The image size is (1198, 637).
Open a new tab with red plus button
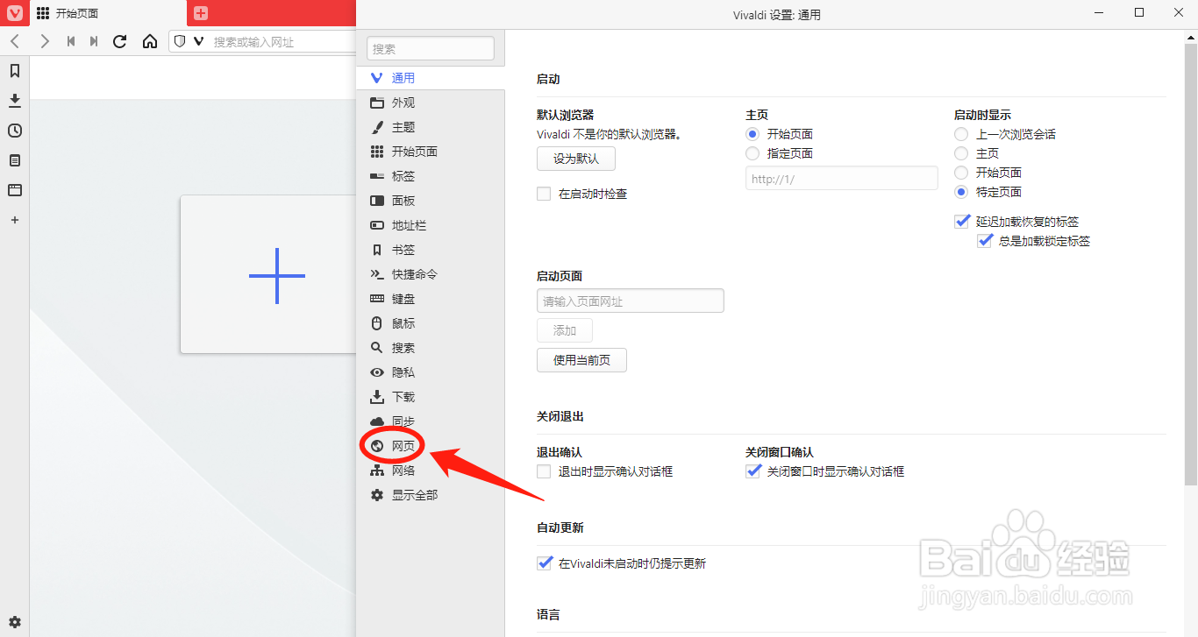click(x=201, y=13)
